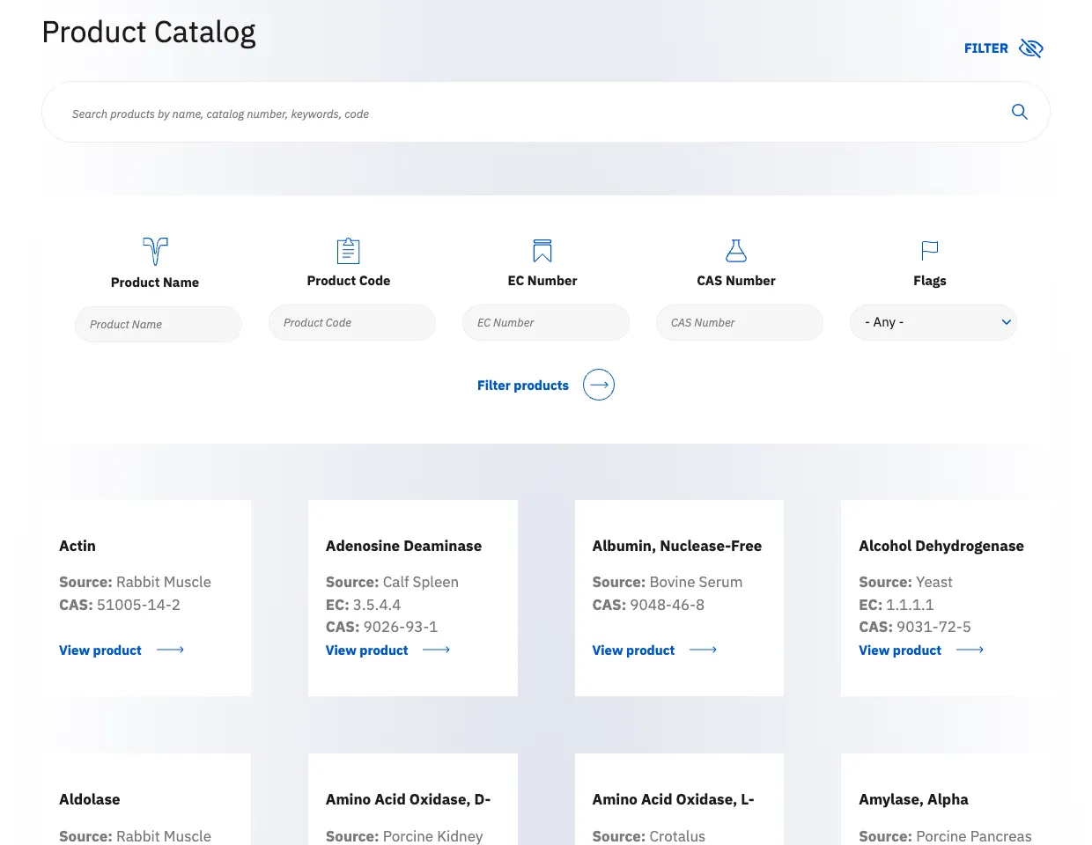The image size is (1092, 845).
Task: Click the search magnifying glass icon
Action: click(1019, 112)
